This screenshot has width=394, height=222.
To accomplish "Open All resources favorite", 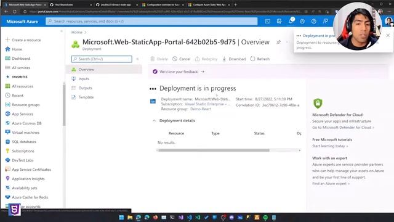I will (19, 86).
